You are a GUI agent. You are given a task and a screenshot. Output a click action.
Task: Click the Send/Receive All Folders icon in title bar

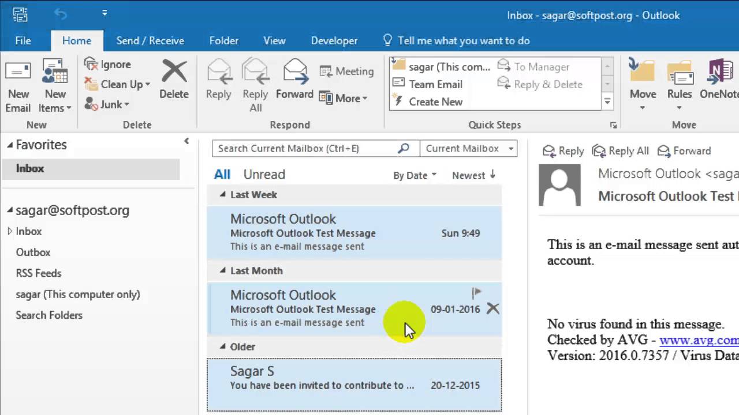tap(20, 14)
